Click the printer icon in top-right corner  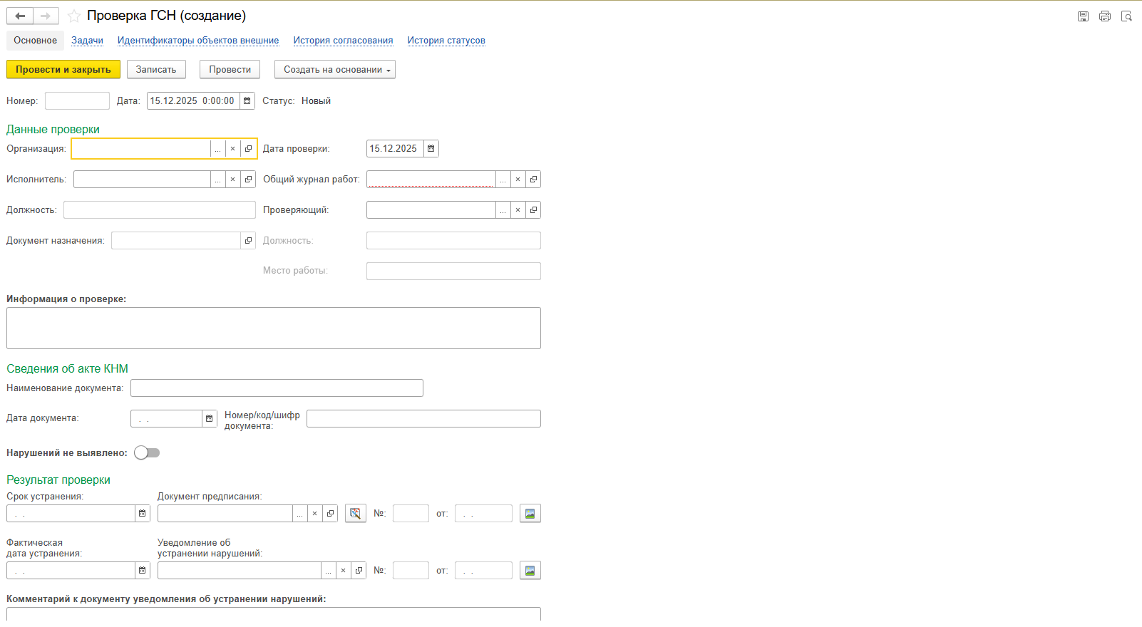pyautogui.click(x=1104, y=16)
